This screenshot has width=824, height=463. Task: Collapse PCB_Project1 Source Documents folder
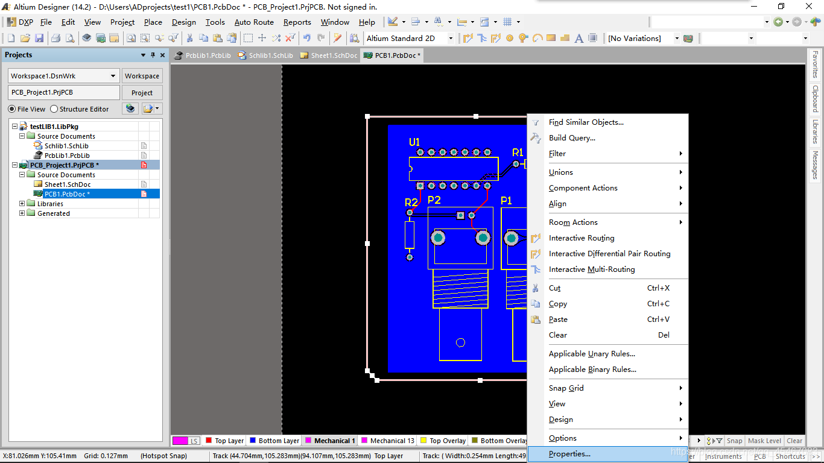(x=22, y=175)
